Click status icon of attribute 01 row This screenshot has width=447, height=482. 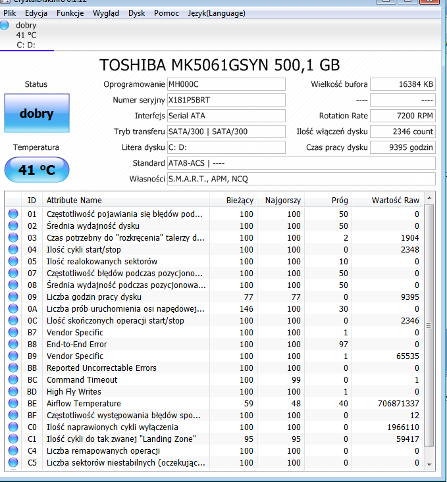pyautogui.click(x=13, y=214)
